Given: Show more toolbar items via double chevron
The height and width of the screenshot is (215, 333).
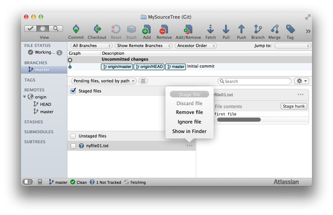Looking at the screenshot, I should point(308,31).
